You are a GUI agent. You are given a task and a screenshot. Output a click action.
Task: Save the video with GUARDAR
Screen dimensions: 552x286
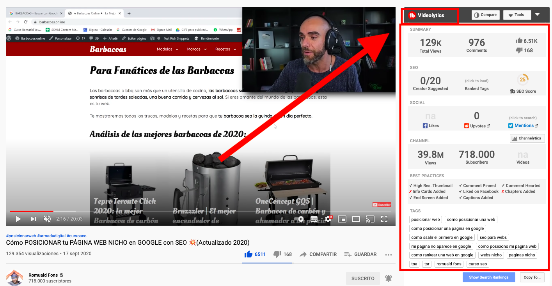click(360, 254)
